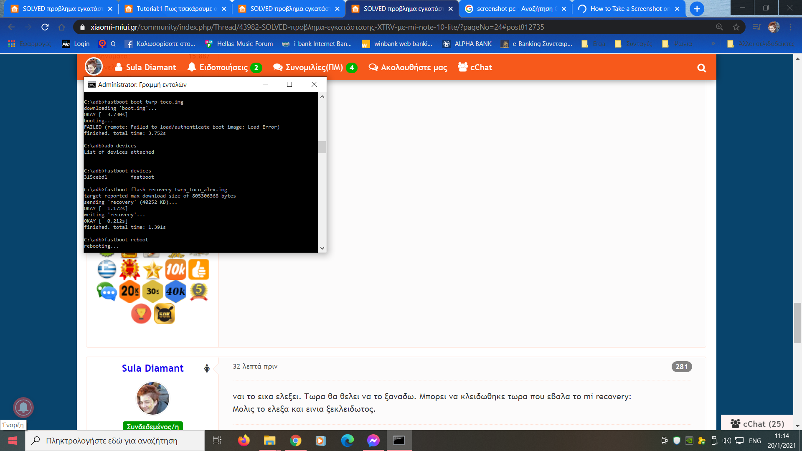Open Συνομιλίες(ΠΜ) conversations
Image resolution: width=802 pixels, height=451 pixels.
pyautogui.click(x=314, y=68)
